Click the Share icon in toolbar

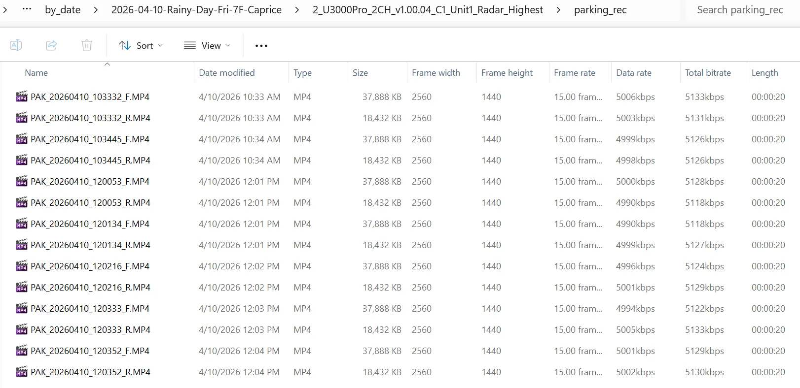click(x=51, y=45)
